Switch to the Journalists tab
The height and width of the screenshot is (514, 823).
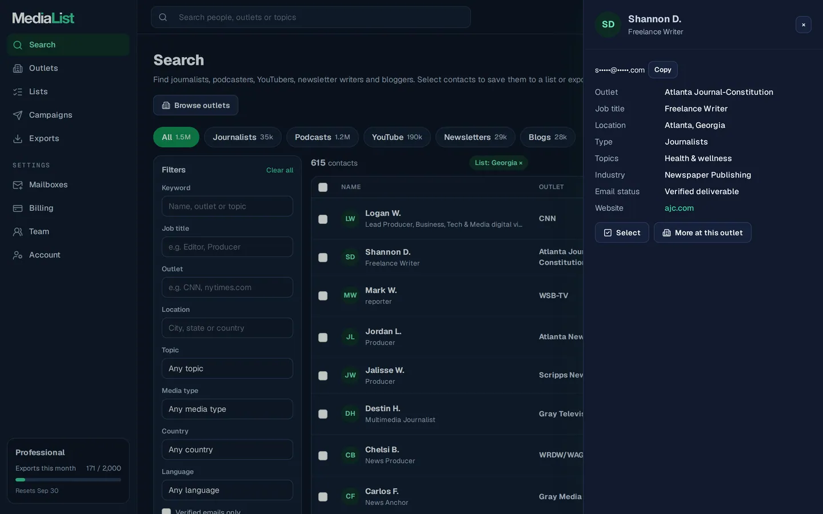tap(243, 137)
